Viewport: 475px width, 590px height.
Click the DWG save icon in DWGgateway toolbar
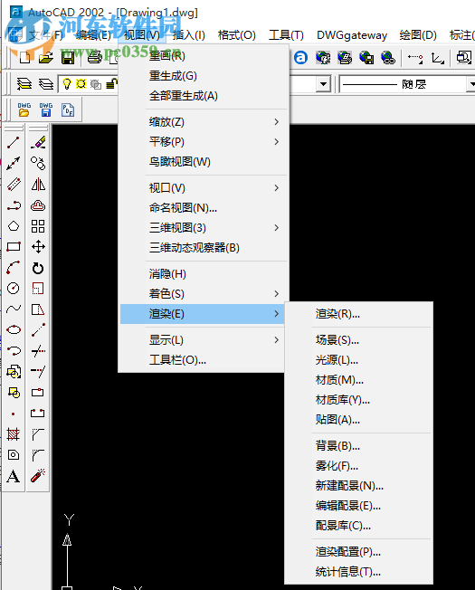pos(46,109)
